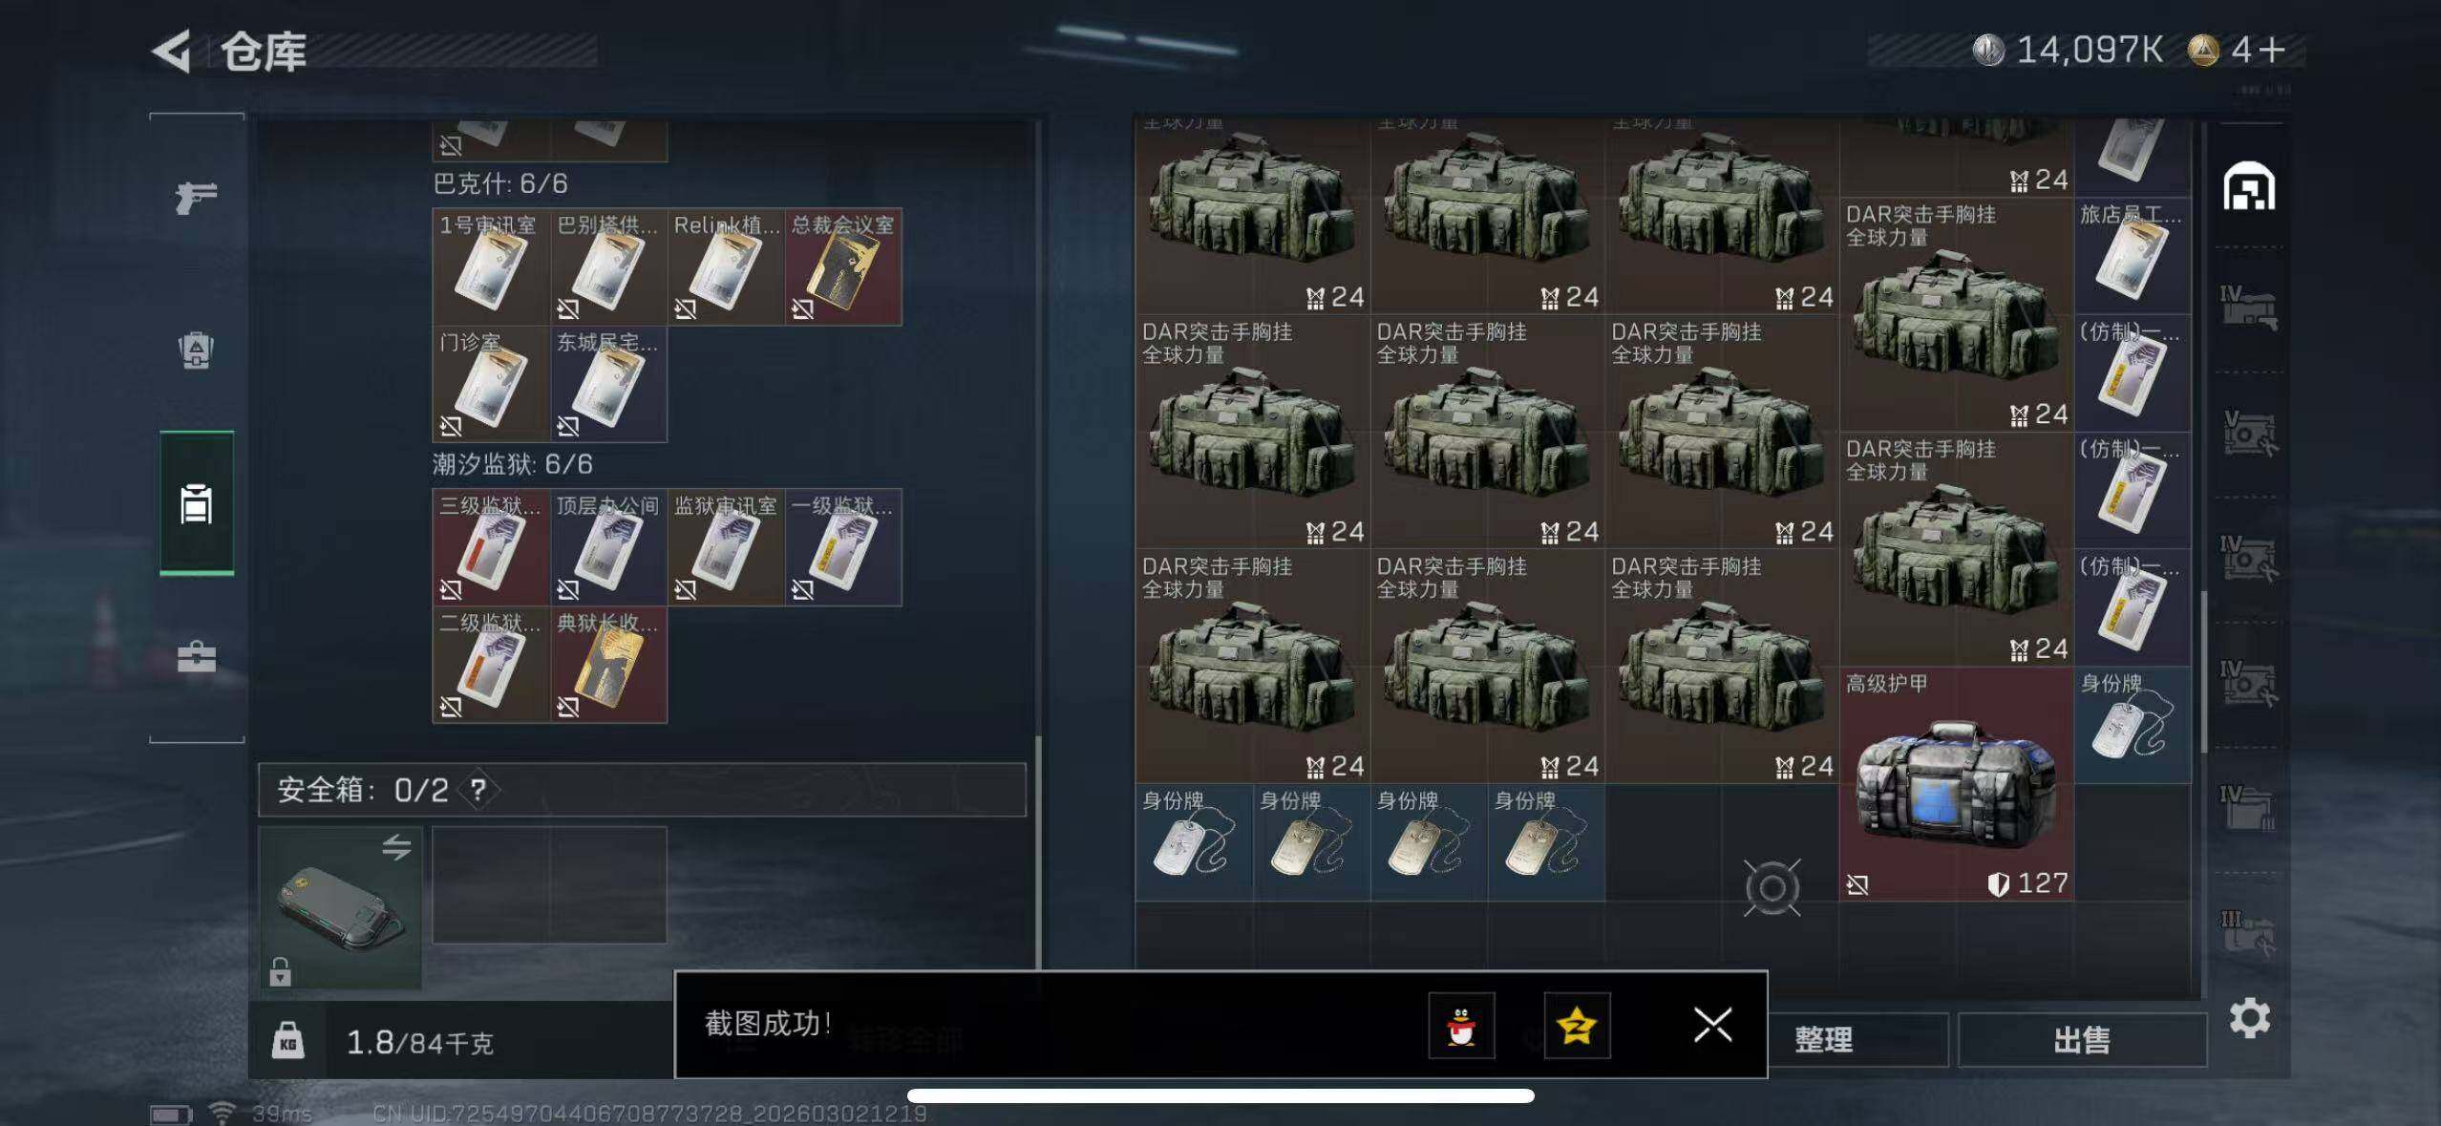
Task: Toggle the safe box swap arrows
Action: pyautogui.click(x=396, y=847)
